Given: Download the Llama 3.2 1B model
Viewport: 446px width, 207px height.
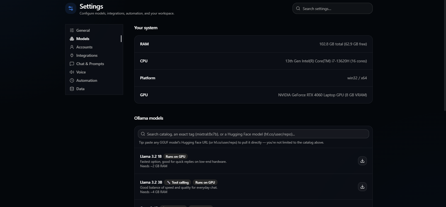Looking at the screenshot, I should (362, 161).
